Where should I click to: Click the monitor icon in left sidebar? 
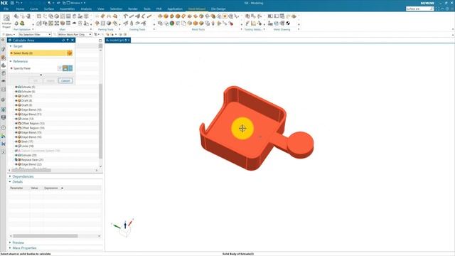coord(3,117)
